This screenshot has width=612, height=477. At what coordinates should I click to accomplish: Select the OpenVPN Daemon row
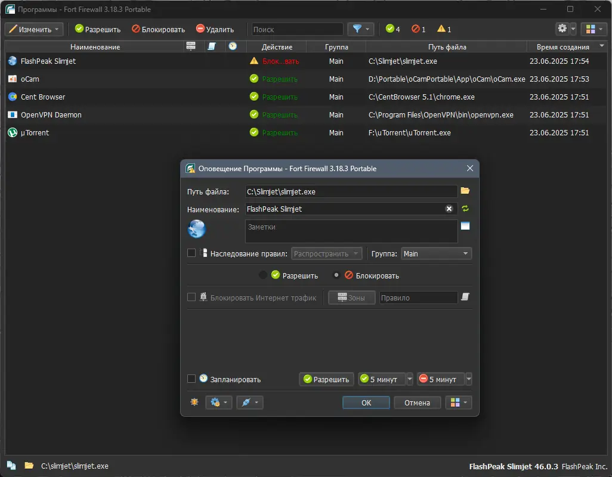point(306,115)
